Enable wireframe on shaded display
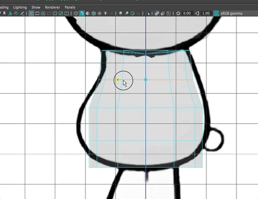Image resolution: width=258 pixels, height=199 pixels. 94,13
